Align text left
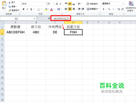136x102 pixels. pos(66,9)
